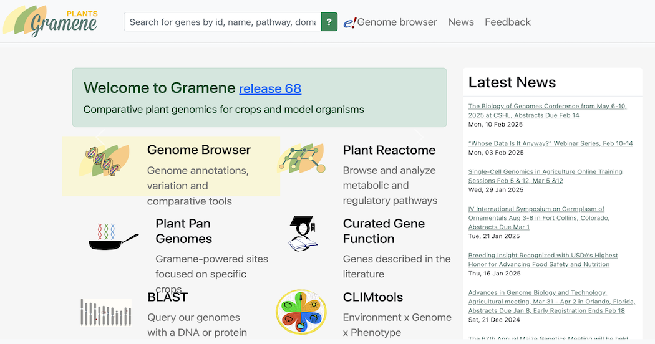Click the 'Thu, 16 Jan 2025' date

pyautogui.click(x=495, y=274)
